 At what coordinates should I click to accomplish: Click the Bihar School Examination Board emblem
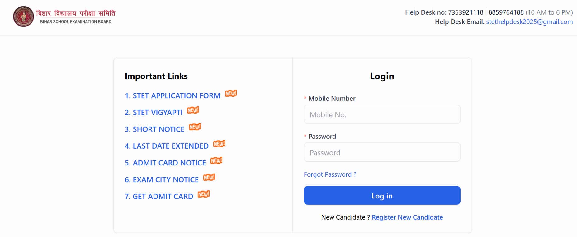click(x=23, y=16)
